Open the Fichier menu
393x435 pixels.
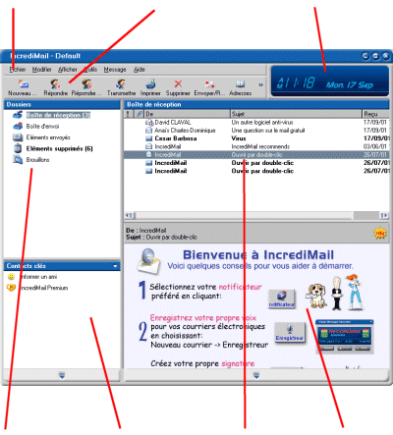click(18, 70)
